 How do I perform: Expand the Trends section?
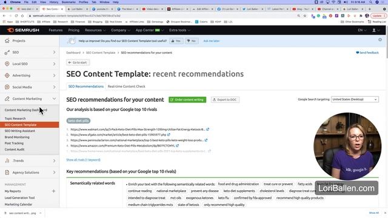point(54,160)
